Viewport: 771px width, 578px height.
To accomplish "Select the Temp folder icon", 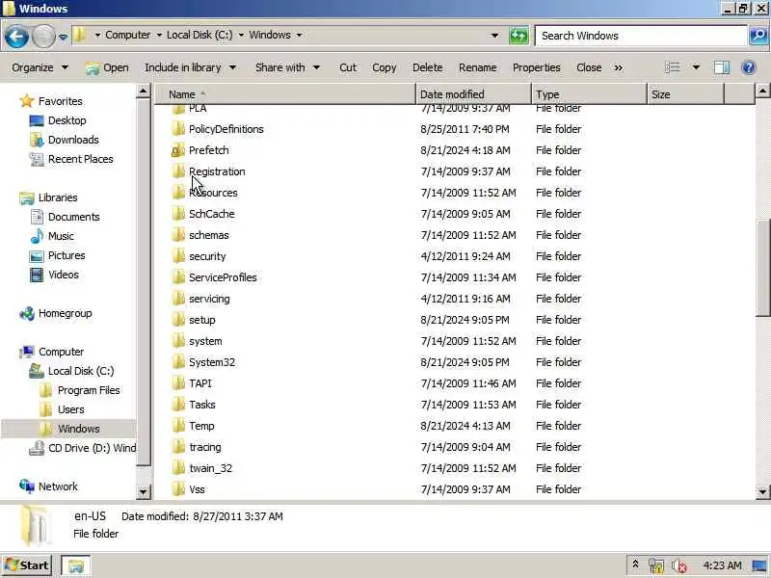I will pyautogui.click(x=178, y=426).
